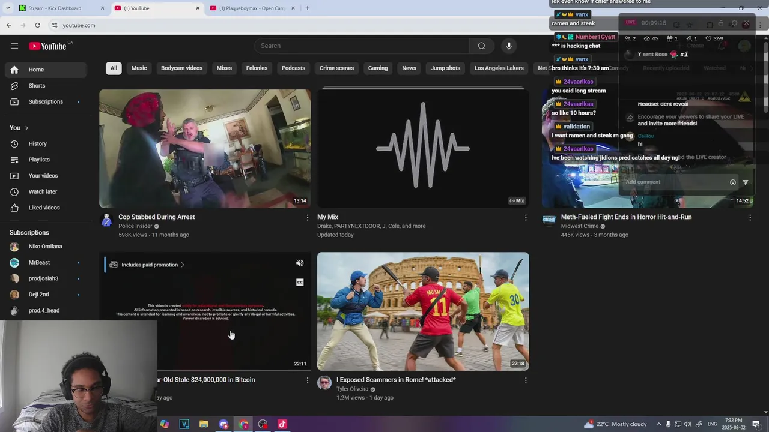Open Liked videos in the sidebar
769x432 pixels.
[46, 208]
